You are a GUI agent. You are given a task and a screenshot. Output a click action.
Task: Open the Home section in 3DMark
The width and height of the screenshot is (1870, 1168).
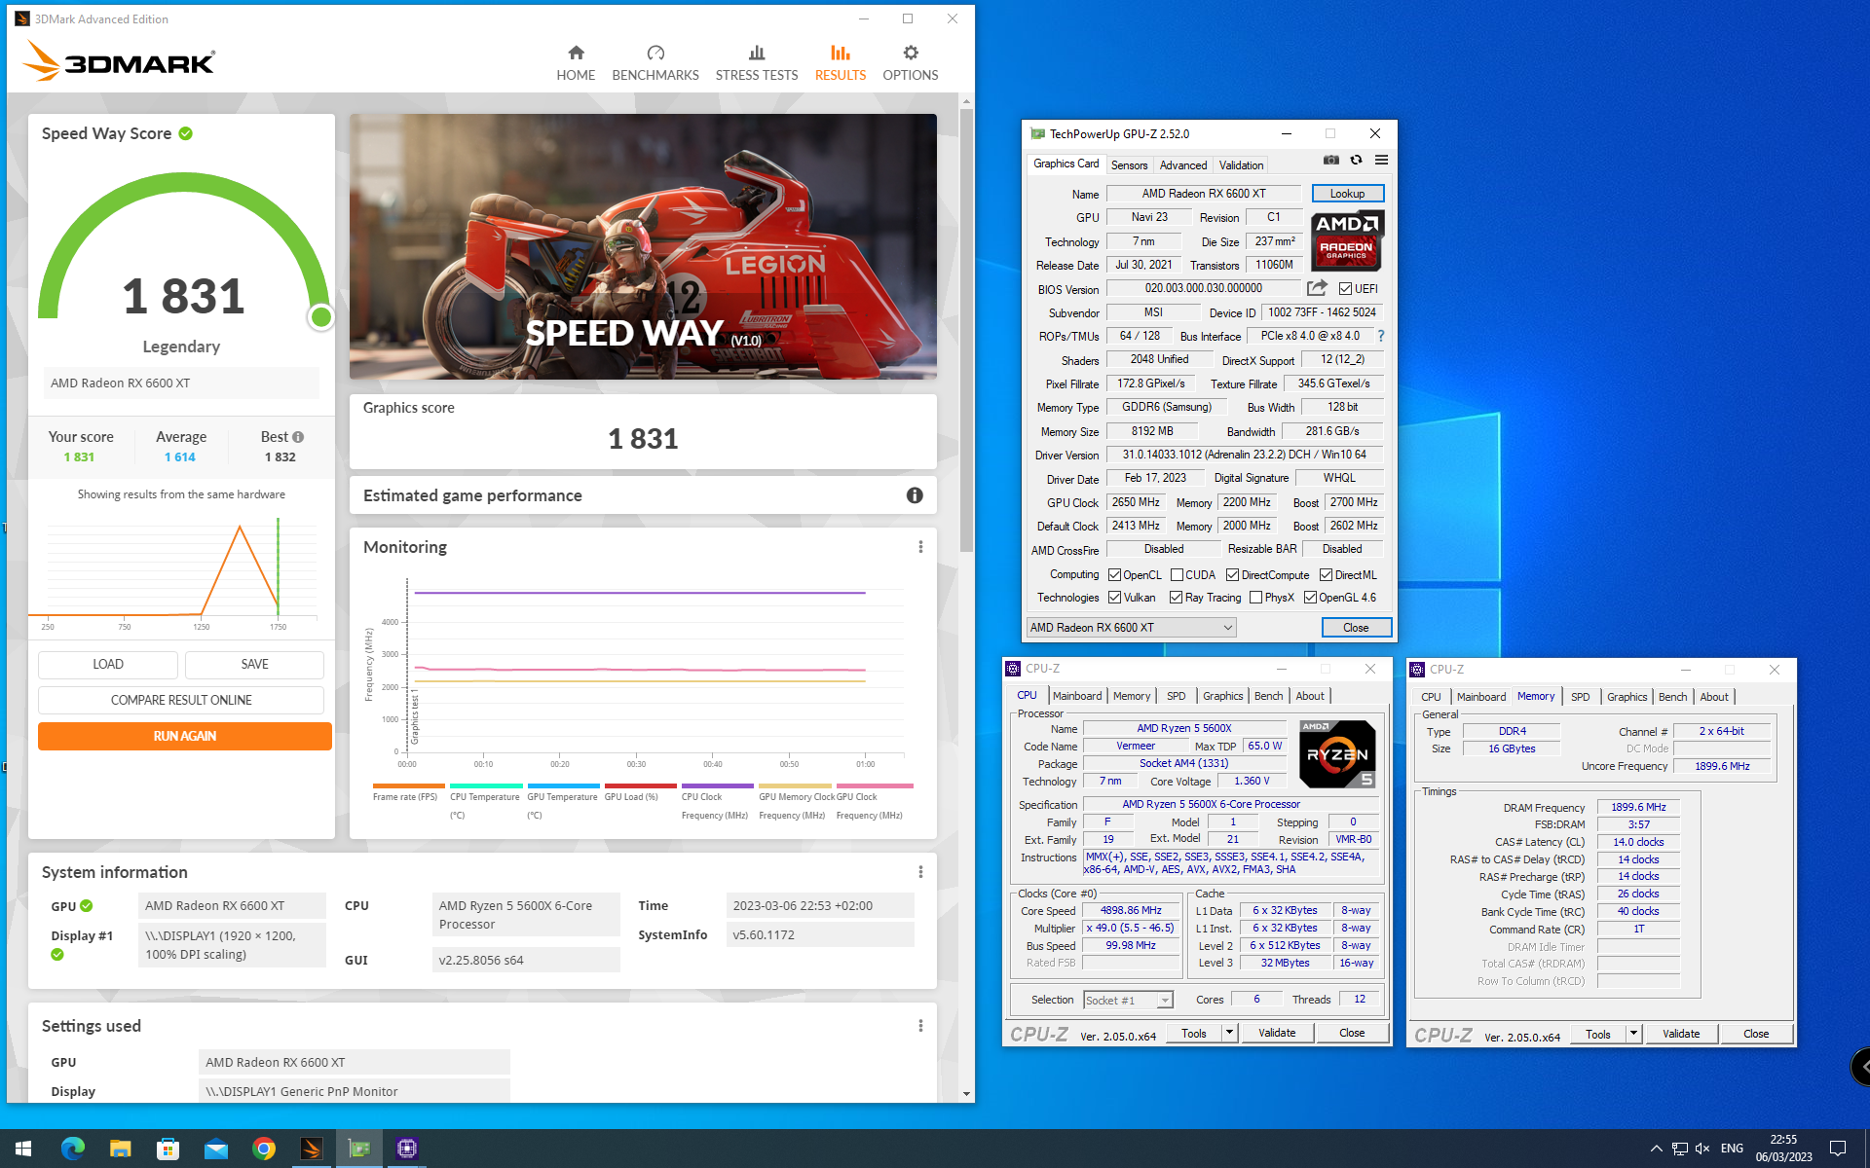coord(576,63)
